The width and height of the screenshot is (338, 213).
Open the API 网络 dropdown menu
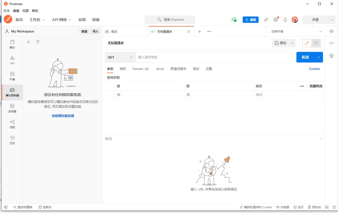point(61,20)
